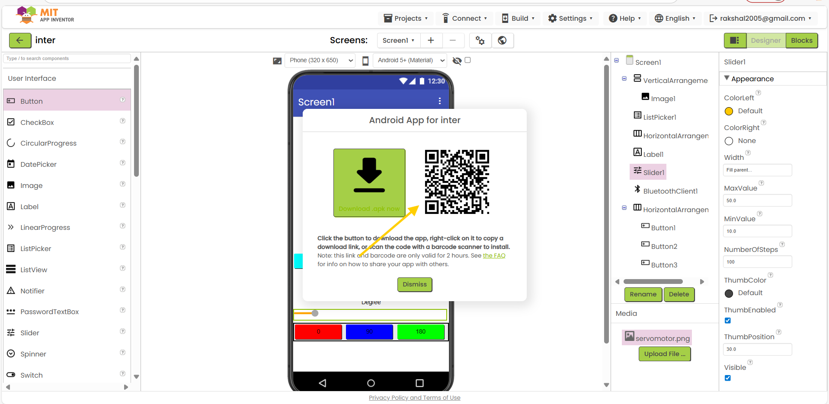This screenshot has height=404, width=829.
Task: Click the tablet size icon above viewer
Action: (x=277, y=61)
